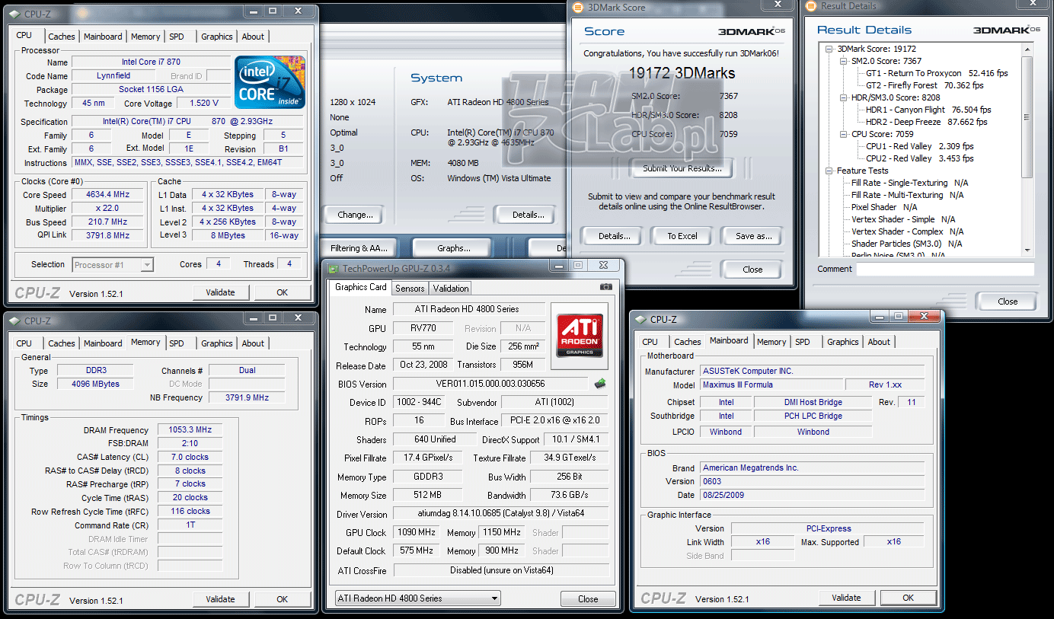Click OK in CPU-Z processor window
This screenshot has width=1054, height=619.
282,292
